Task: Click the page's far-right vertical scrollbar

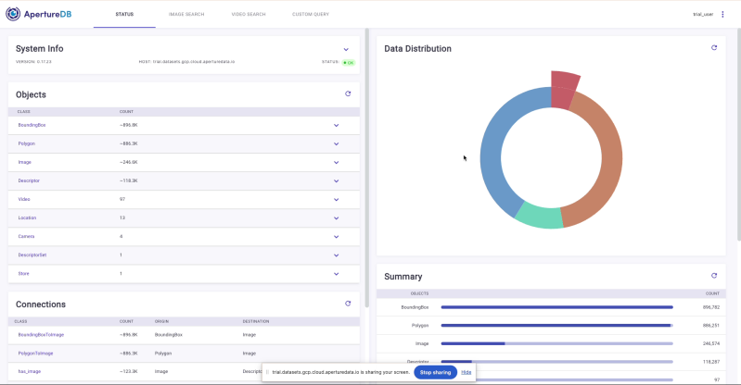Action: [x=738, y=134]
